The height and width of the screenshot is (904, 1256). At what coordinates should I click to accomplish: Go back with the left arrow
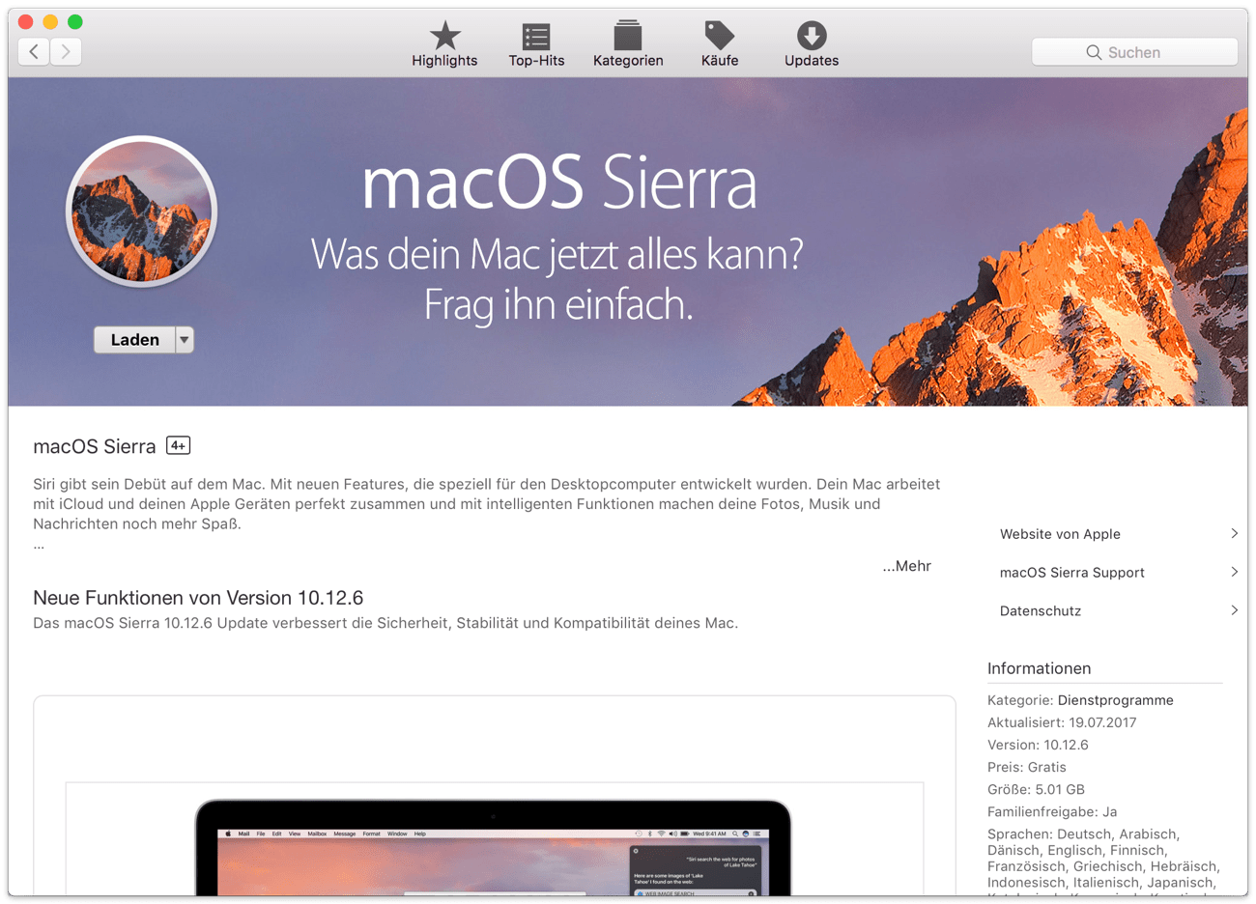tap(34, 51)
